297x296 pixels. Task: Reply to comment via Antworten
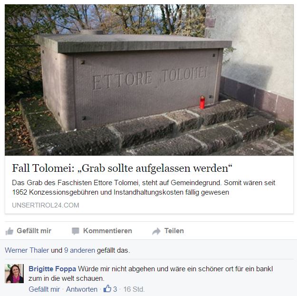tap(82, 289)
